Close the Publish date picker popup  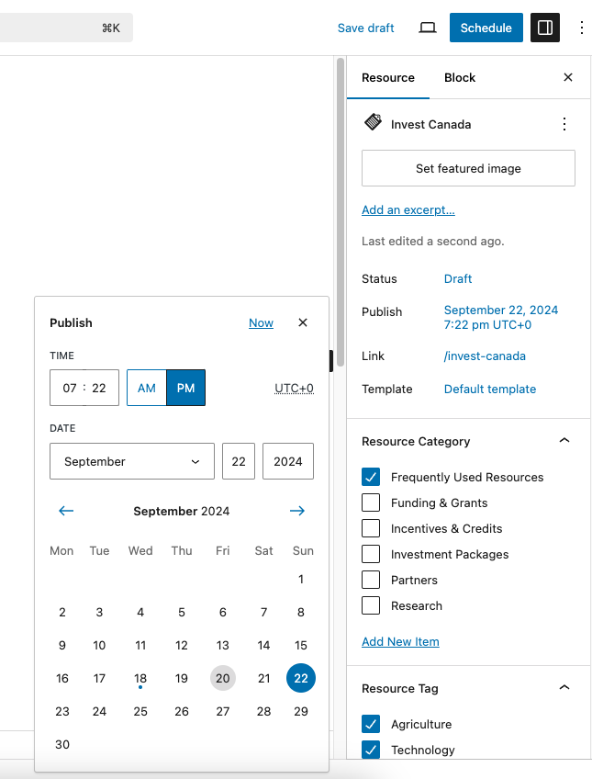point(303,322)
